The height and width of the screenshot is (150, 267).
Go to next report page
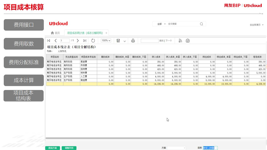(x=78, y=41)
